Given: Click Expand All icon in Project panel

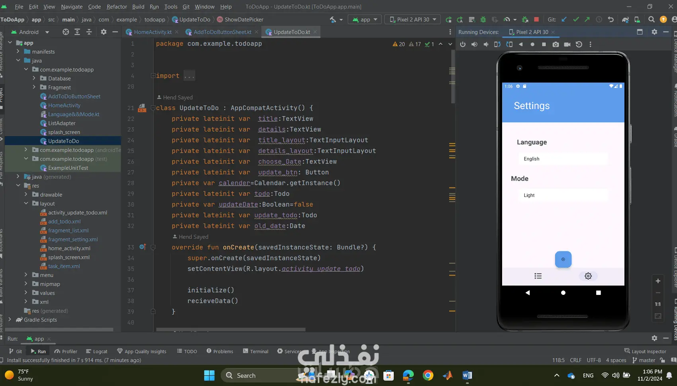Looking at the screenshot, I should coord(77,32).
